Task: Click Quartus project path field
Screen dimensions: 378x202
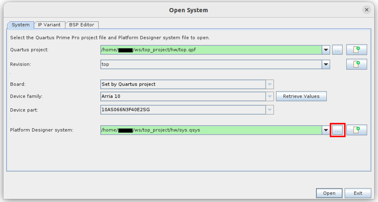Action: point(211,50)
